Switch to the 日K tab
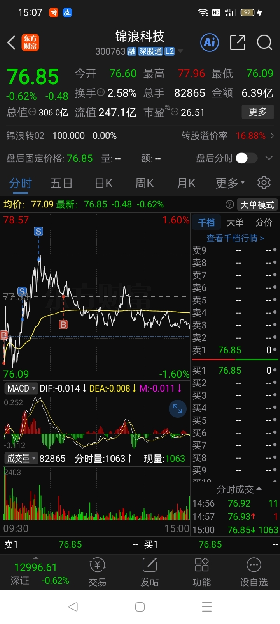This screenshot has height=624, width=280. tap(104, 183)
